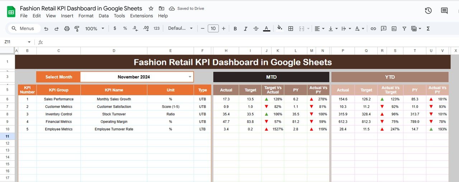Format as currency with dollar icon
459x182 pixels.
[x=115, y=29]
